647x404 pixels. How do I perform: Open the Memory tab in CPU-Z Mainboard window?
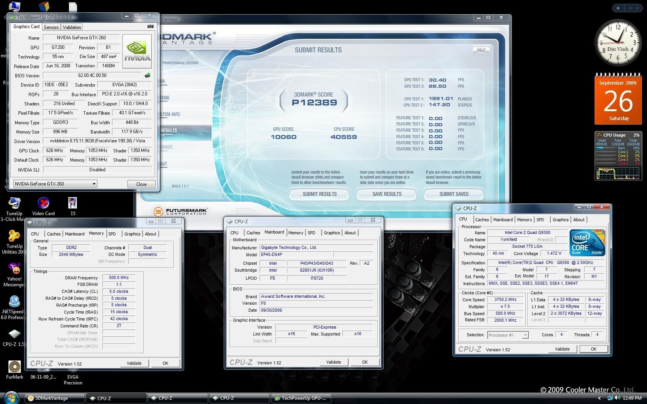point(296,233)
